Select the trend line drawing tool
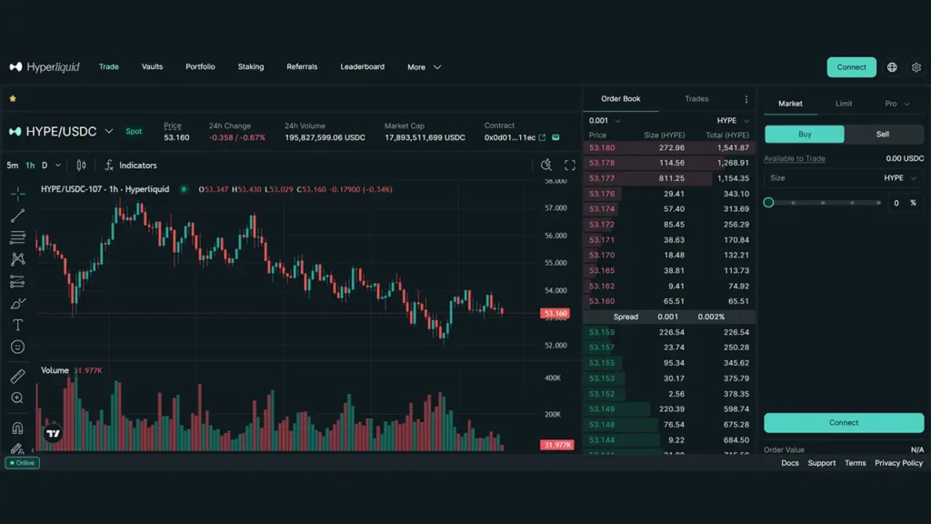The width and height of the screenshot is (931, 524). click(18, 215)
